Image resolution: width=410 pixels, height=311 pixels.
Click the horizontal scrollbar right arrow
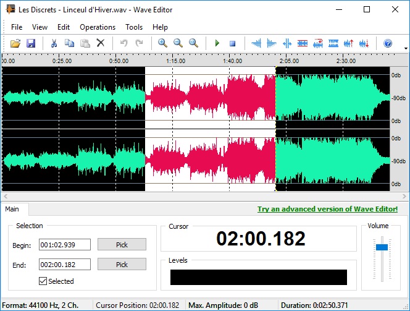pyautogui.click(x=404, y=196)
